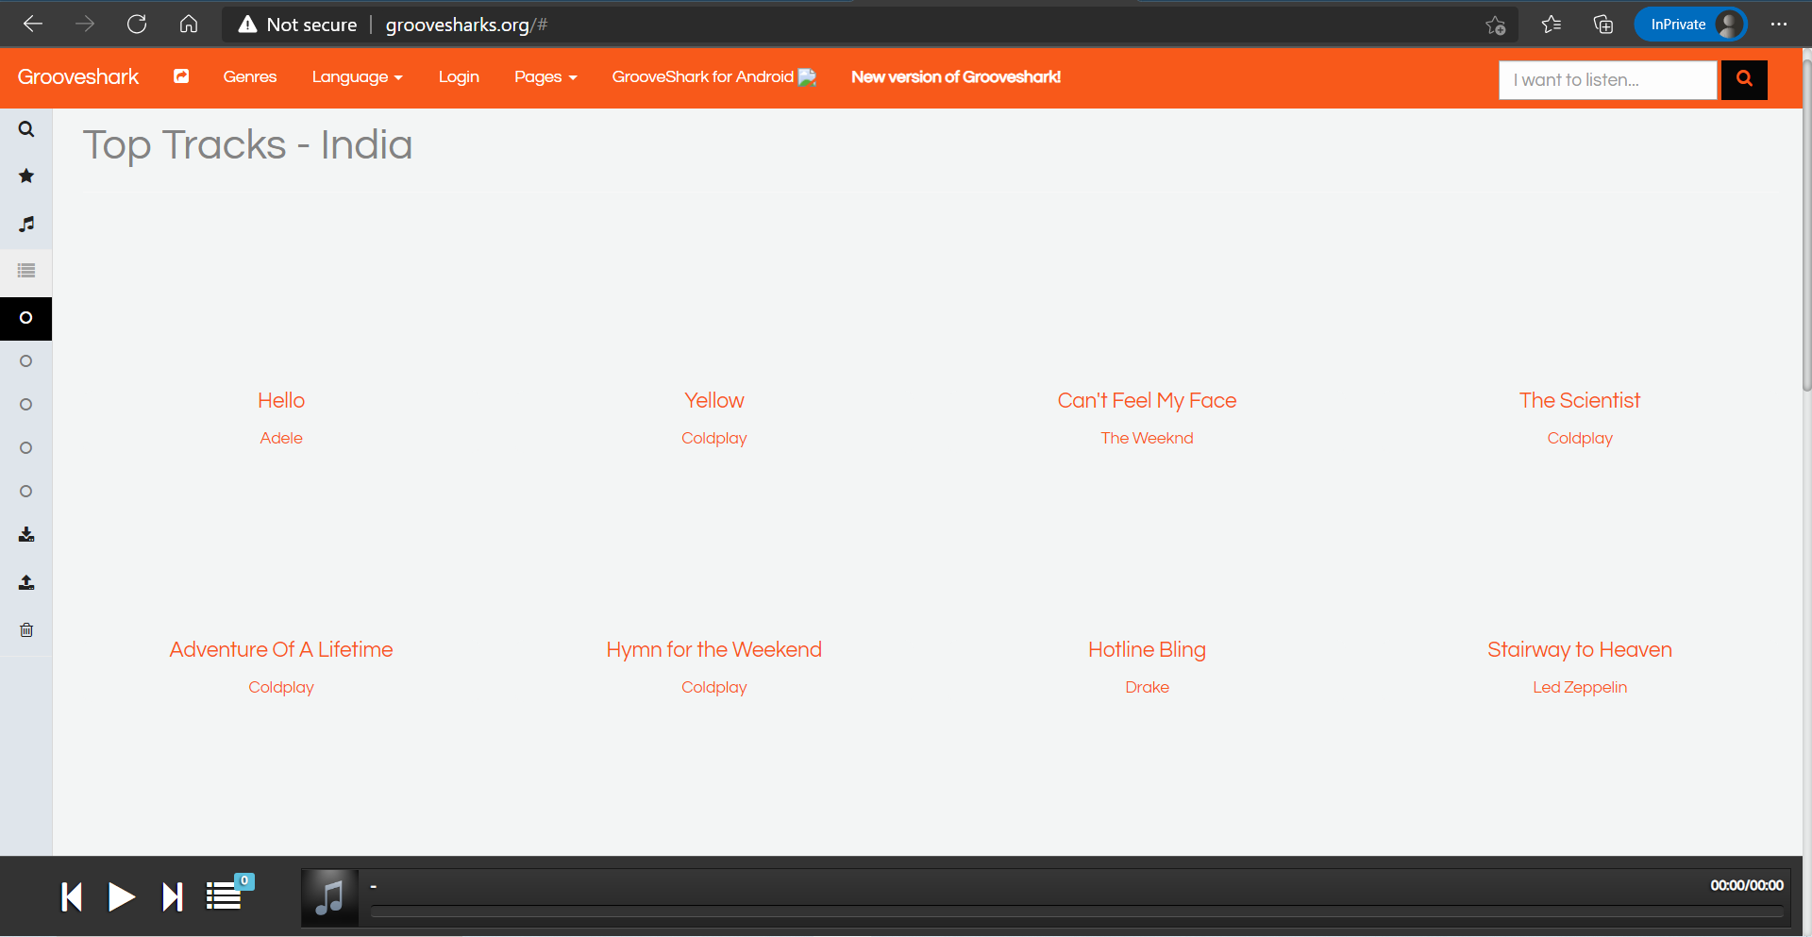Go back with browser back arrow
1812x937 pixels.
tap(33, 25)
